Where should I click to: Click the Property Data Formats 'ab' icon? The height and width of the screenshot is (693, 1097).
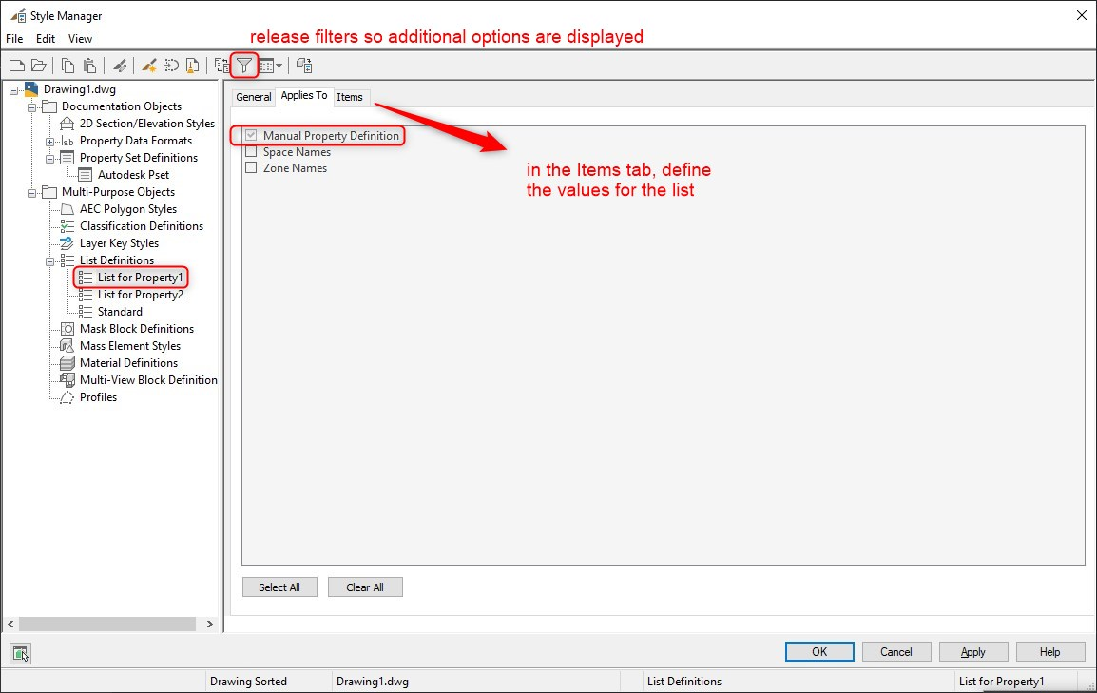(x=67, y=142)
